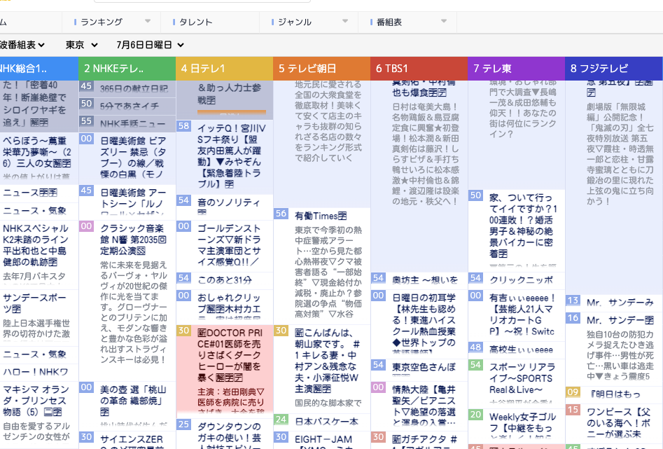The width and height of the screenshot is (663, 449).
Task: Expand the ランキング dropdown arrow
Action: (x=148, y=21)
